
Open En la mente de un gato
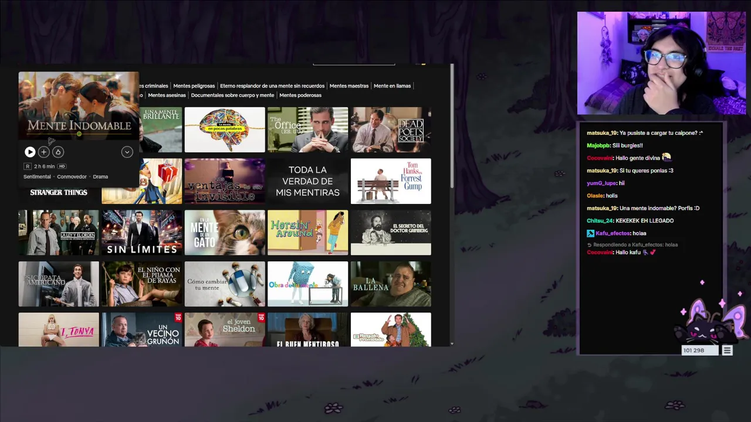[225, 233]
